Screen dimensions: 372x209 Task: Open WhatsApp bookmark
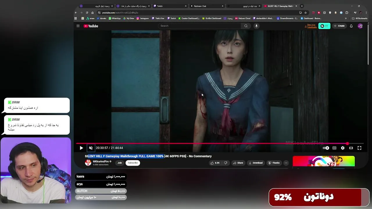(x=115, y=18)
